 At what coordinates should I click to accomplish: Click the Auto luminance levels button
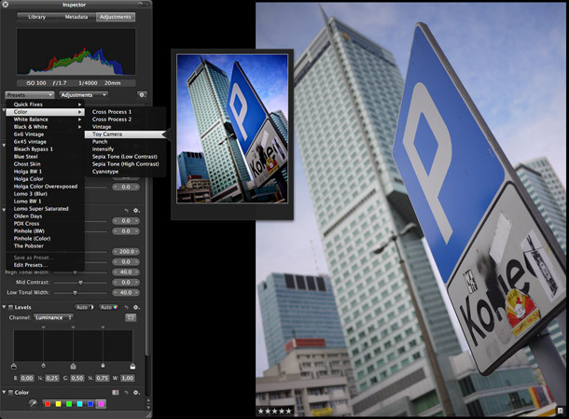(x=84, y=307)
